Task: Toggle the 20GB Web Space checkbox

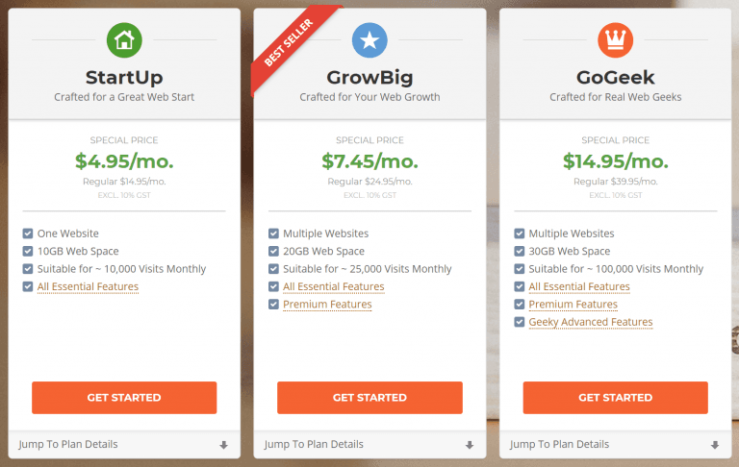Action: pyautogui.click(x=273, y=252)
